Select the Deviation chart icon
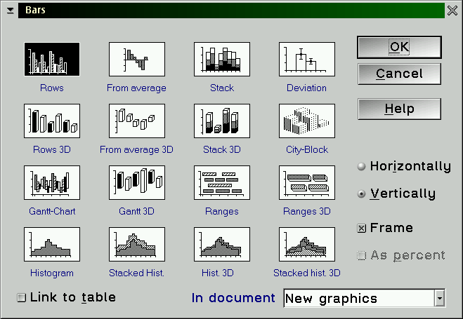Image resolution: width=463 pixels, height=319 pixels. tap(307, 60)
